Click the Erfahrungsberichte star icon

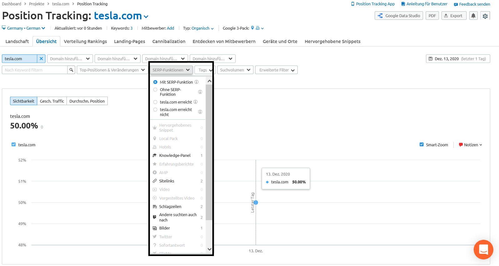pyautogui.click(x=155, y=164)
